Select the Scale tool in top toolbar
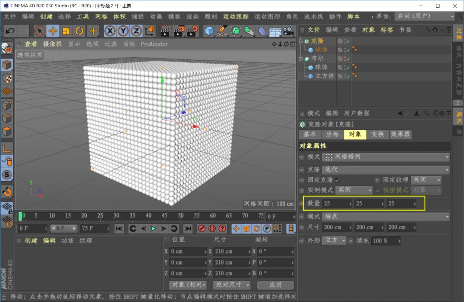The image size is (464, 302). click(x=66, y=31)
